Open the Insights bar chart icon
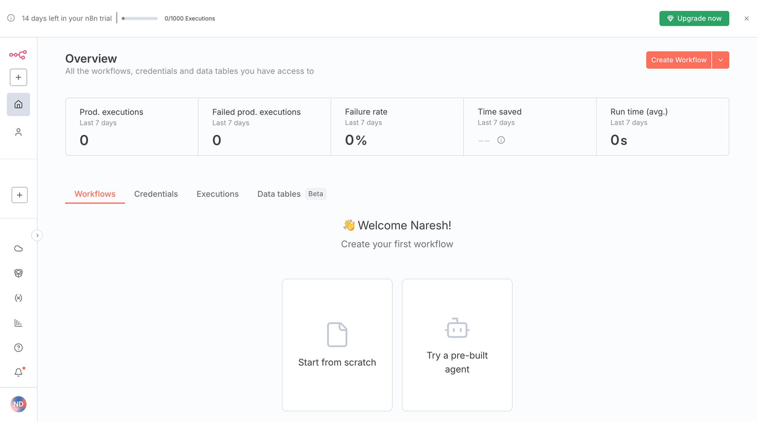 [18, 323]
